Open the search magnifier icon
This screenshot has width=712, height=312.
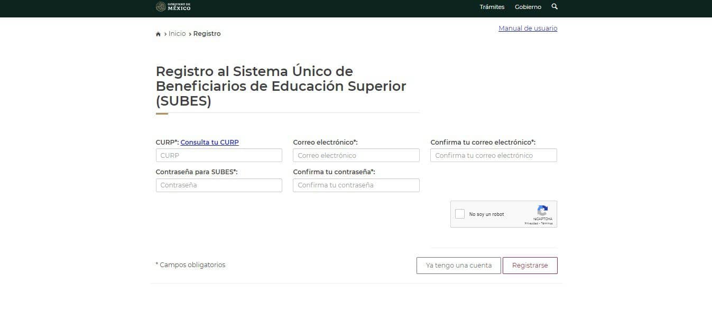[554, 7]
